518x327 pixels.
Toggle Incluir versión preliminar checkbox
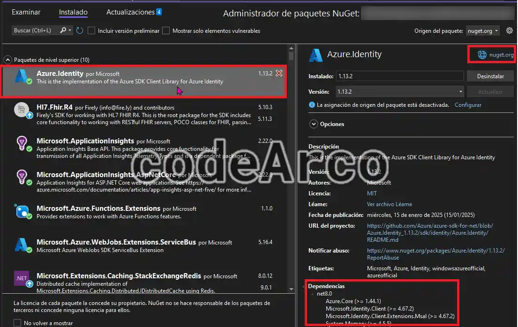[x=91, y=31]
